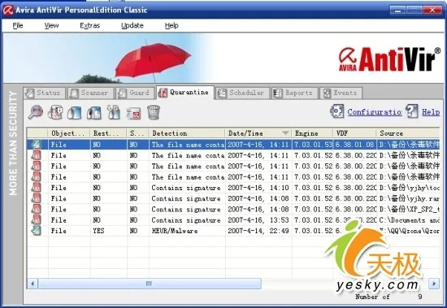Switch to the Scheduler tab

242,93
